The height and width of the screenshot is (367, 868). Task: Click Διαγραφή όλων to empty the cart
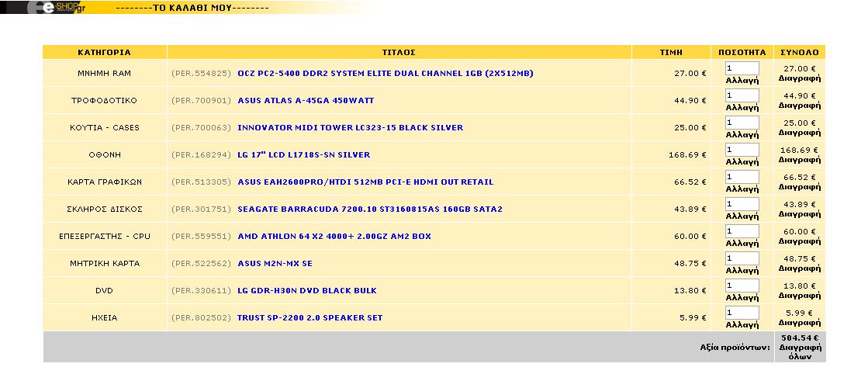click(x=800, y=352)
